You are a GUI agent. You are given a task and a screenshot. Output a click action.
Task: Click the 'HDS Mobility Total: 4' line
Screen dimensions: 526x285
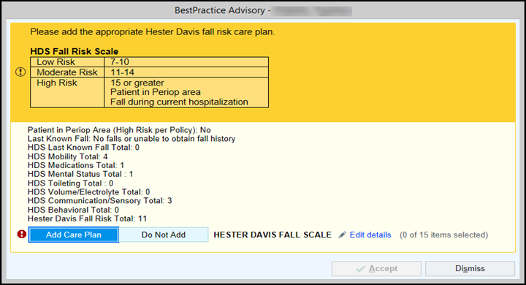pyautogui.click(x=67, y=156)
